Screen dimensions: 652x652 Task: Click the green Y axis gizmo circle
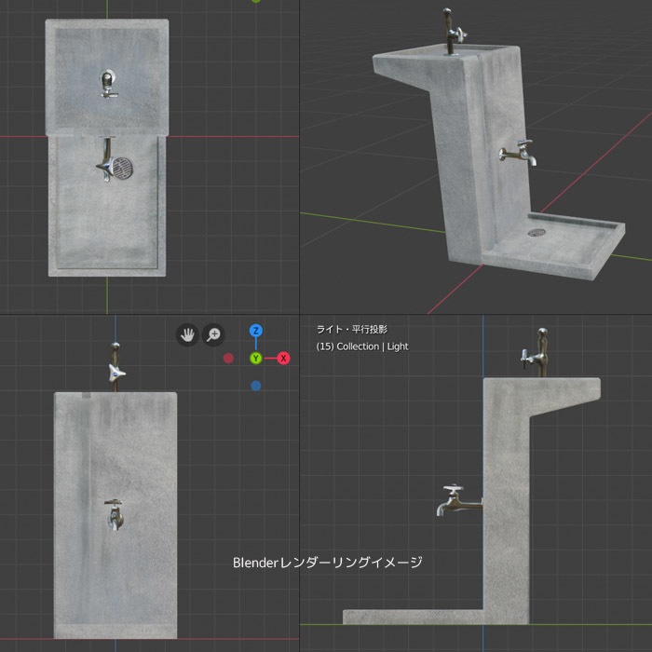(x=256, y=358)
